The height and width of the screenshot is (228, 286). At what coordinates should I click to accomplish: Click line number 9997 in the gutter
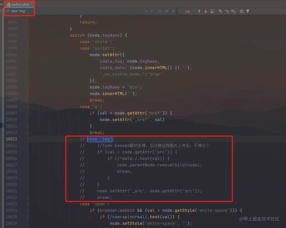coord(12,35)
